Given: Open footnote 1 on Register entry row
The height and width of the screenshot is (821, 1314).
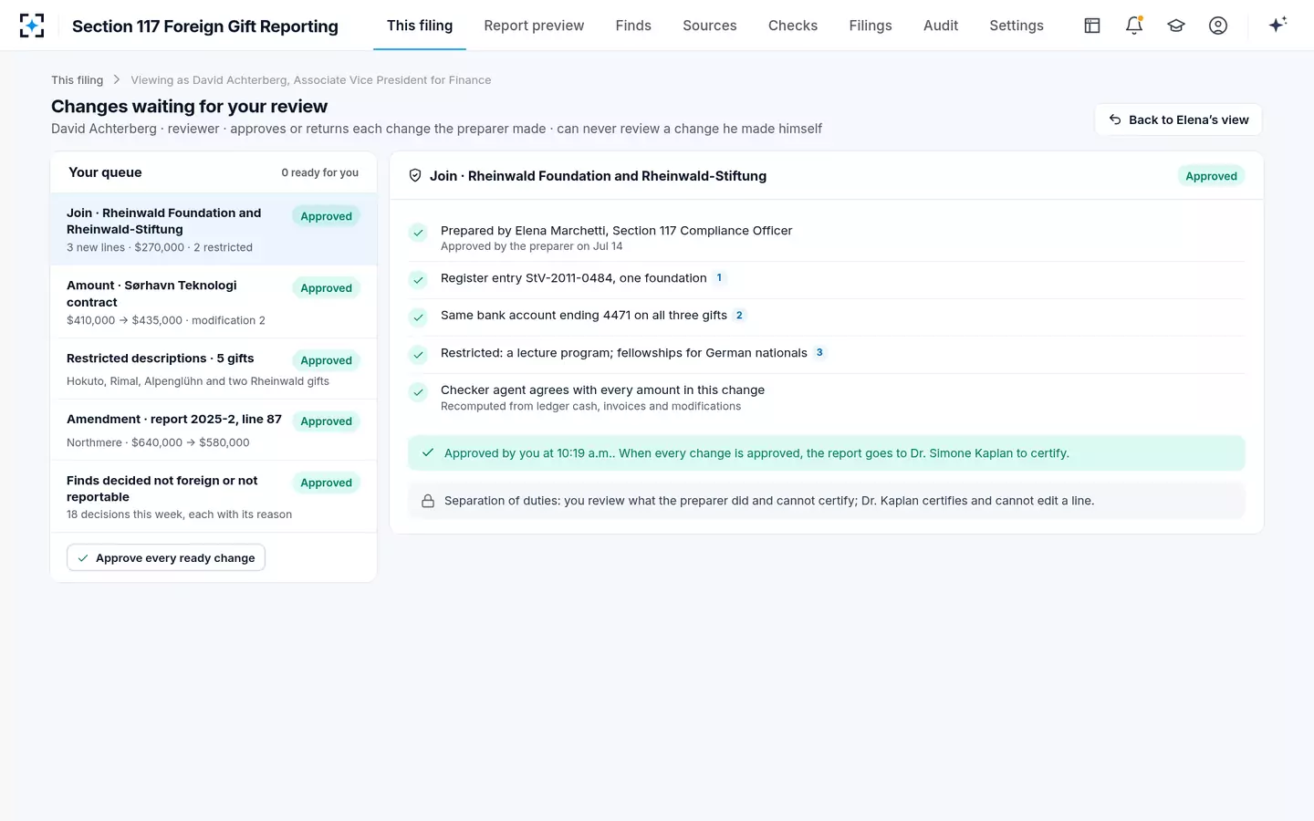Looking at the screenshot, I should pyautogui.click(x=719, y=278).
